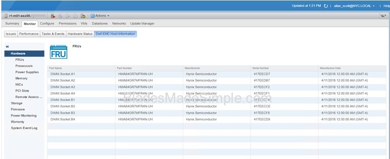Open the VMs tab

(84, 23)
